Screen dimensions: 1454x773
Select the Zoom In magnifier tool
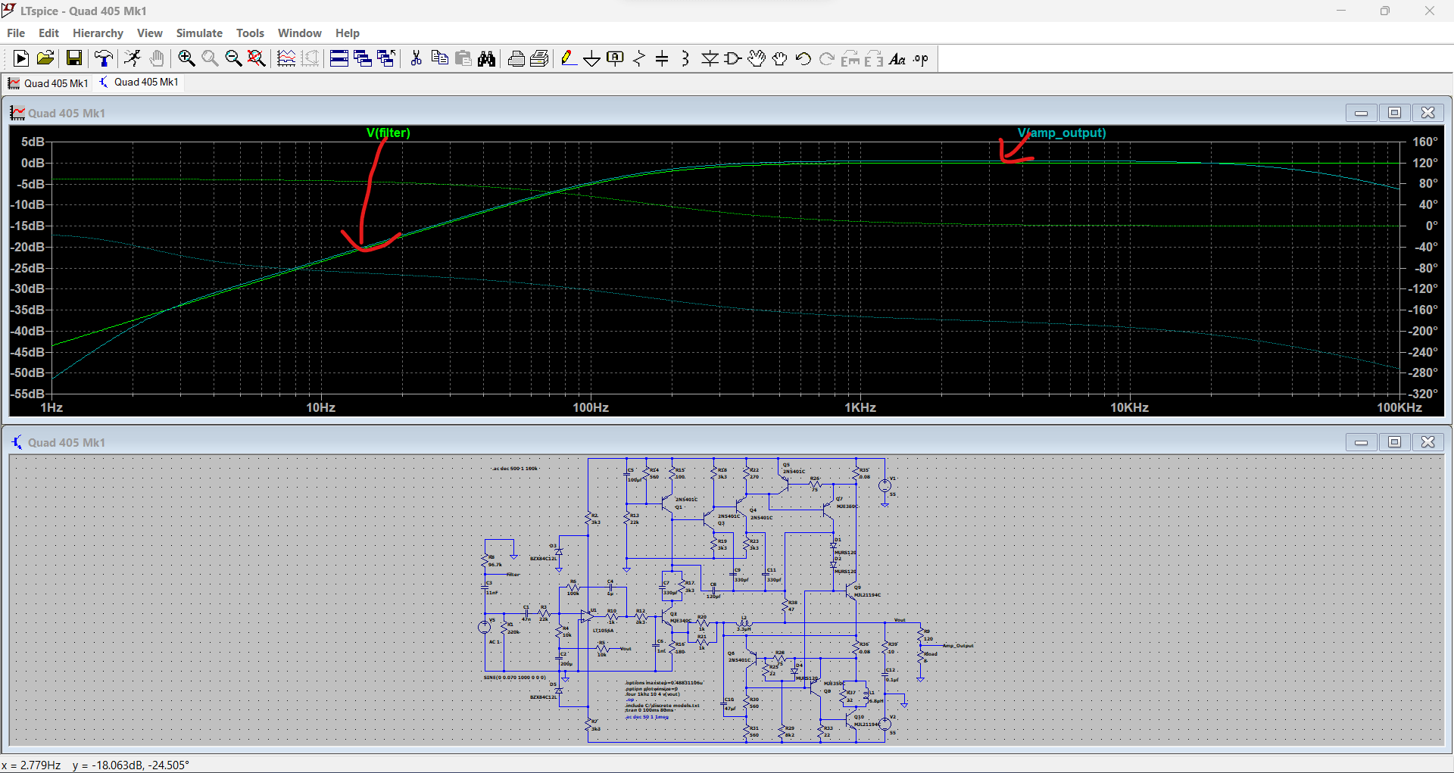click(x=186, y=58)
